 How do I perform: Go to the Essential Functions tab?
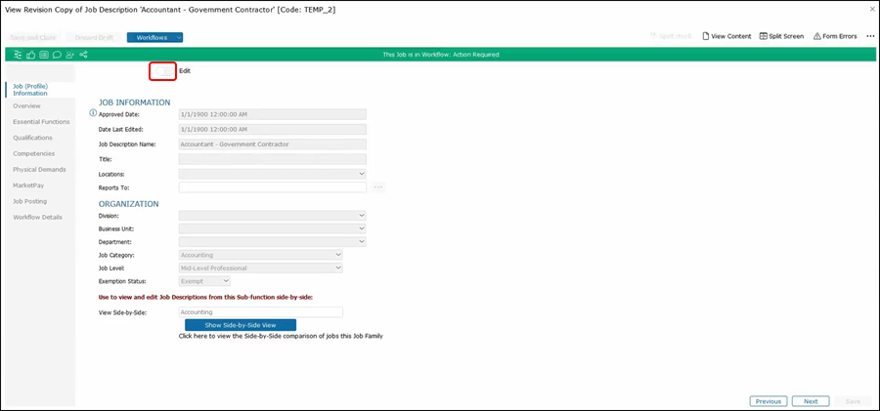[41, 122]
